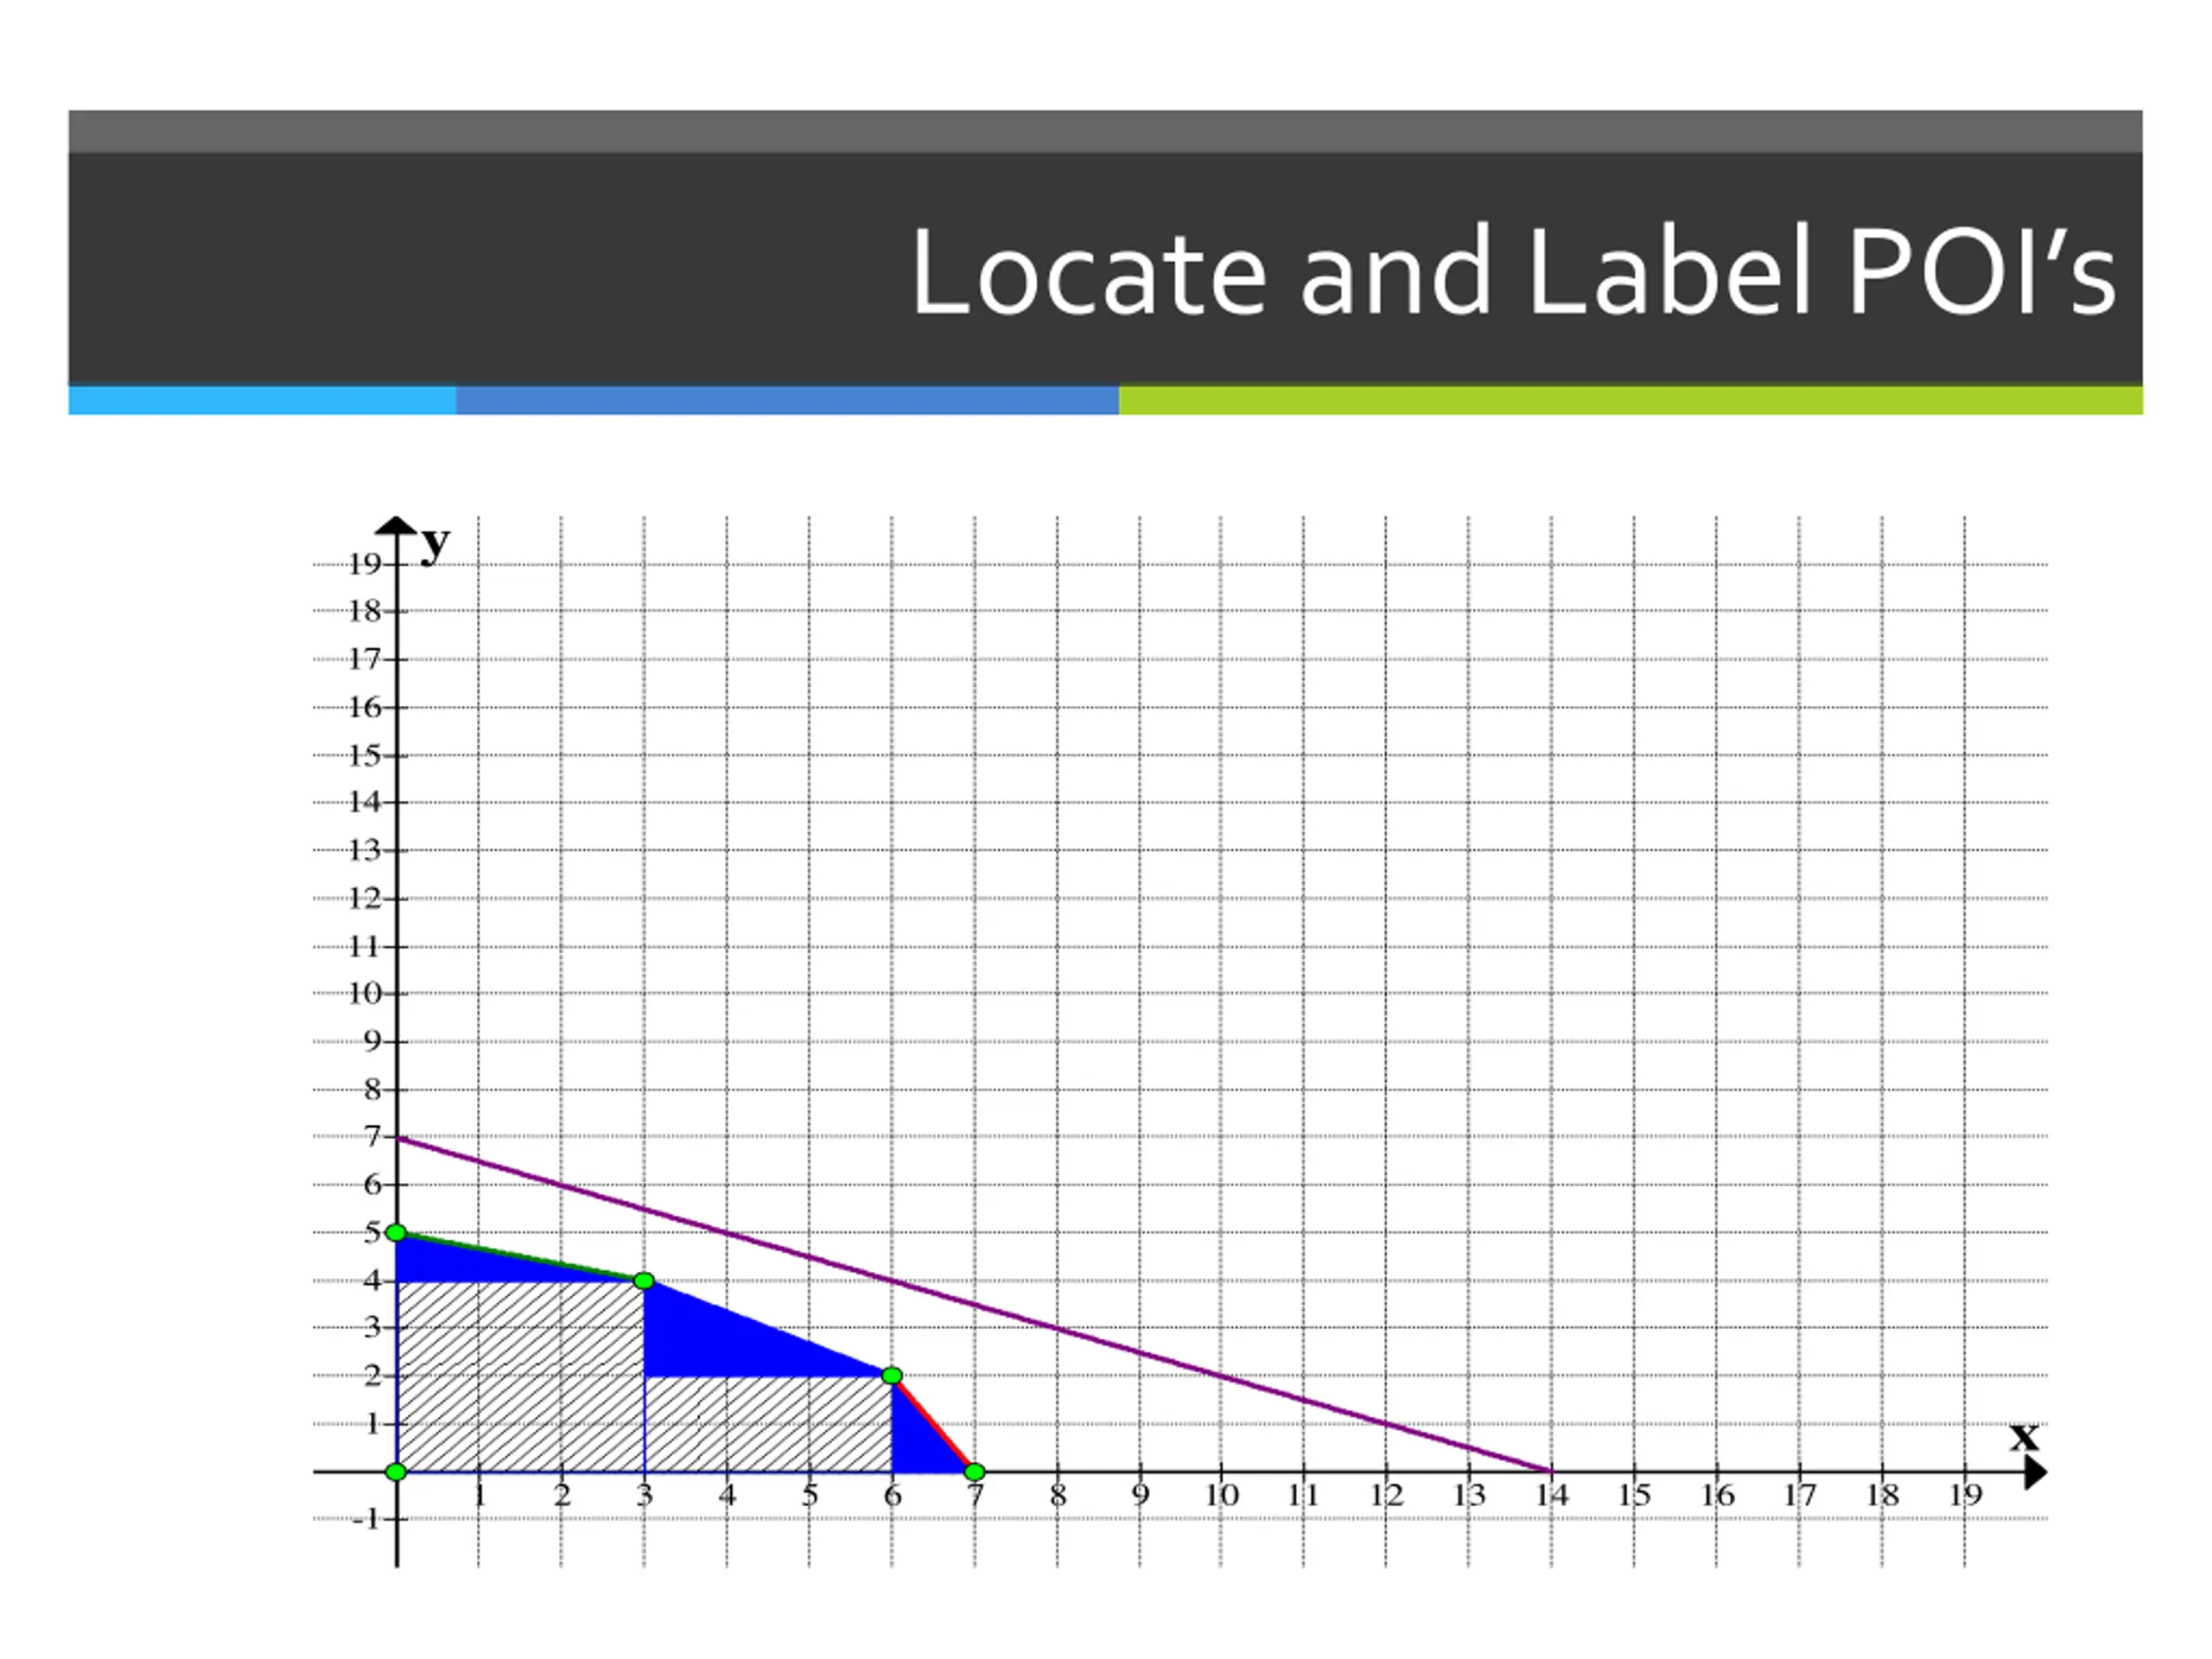This screenshot has height=1659, width=2212.
Task: Click the x-axis number 3
Action: click(x=645, y=1496)
